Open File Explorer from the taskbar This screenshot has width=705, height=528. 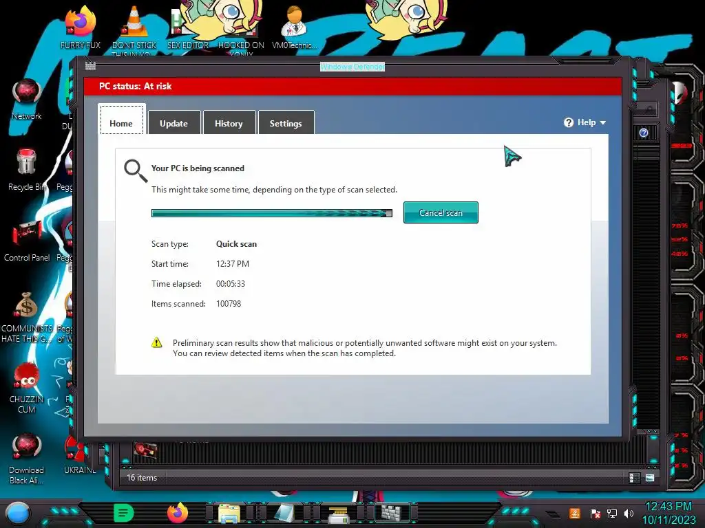pyautogui.click(x=229, y=514)
